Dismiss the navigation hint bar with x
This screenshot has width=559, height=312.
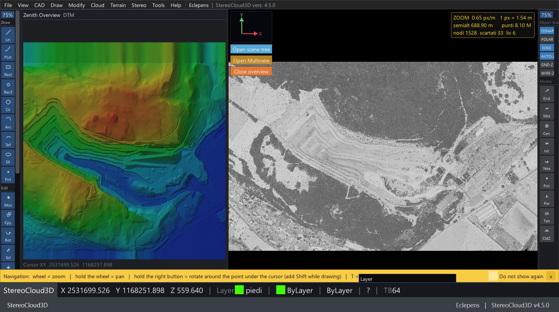pyautogui.click(x=551, y=276)
